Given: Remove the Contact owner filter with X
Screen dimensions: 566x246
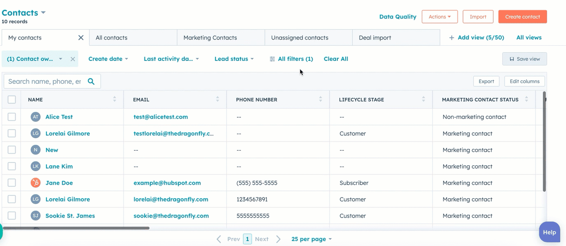Looking at the screenshot, I should coord(73,59).
